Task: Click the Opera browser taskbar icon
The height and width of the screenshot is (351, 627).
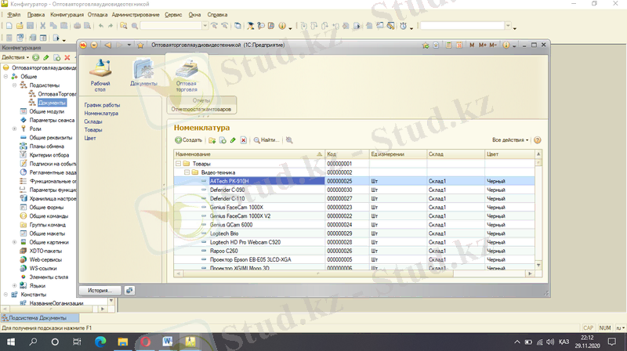Action: (147, 342)
